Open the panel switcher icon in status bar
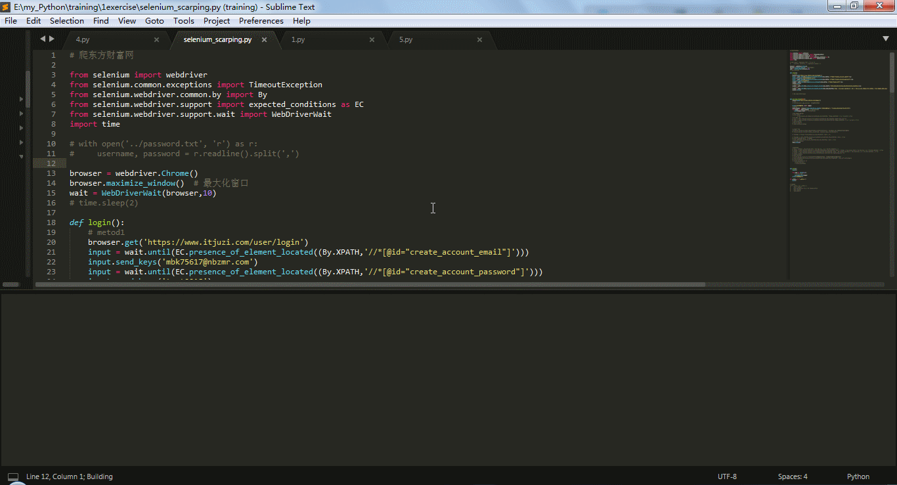The height and width of the screenshot is (485, 897). tap(13, 476)
